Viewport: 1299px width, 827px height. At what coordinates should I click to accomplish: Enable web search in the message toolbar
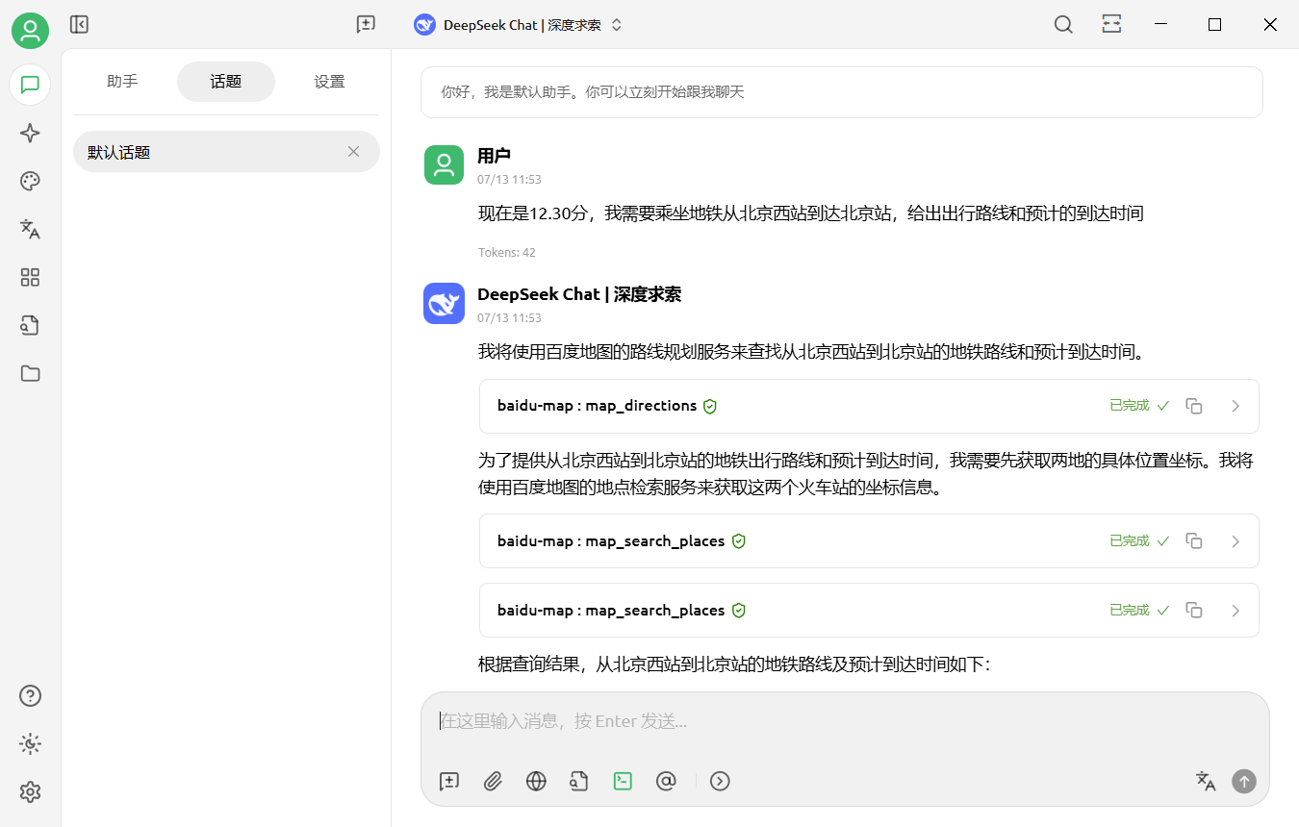[x=536, y=781]
